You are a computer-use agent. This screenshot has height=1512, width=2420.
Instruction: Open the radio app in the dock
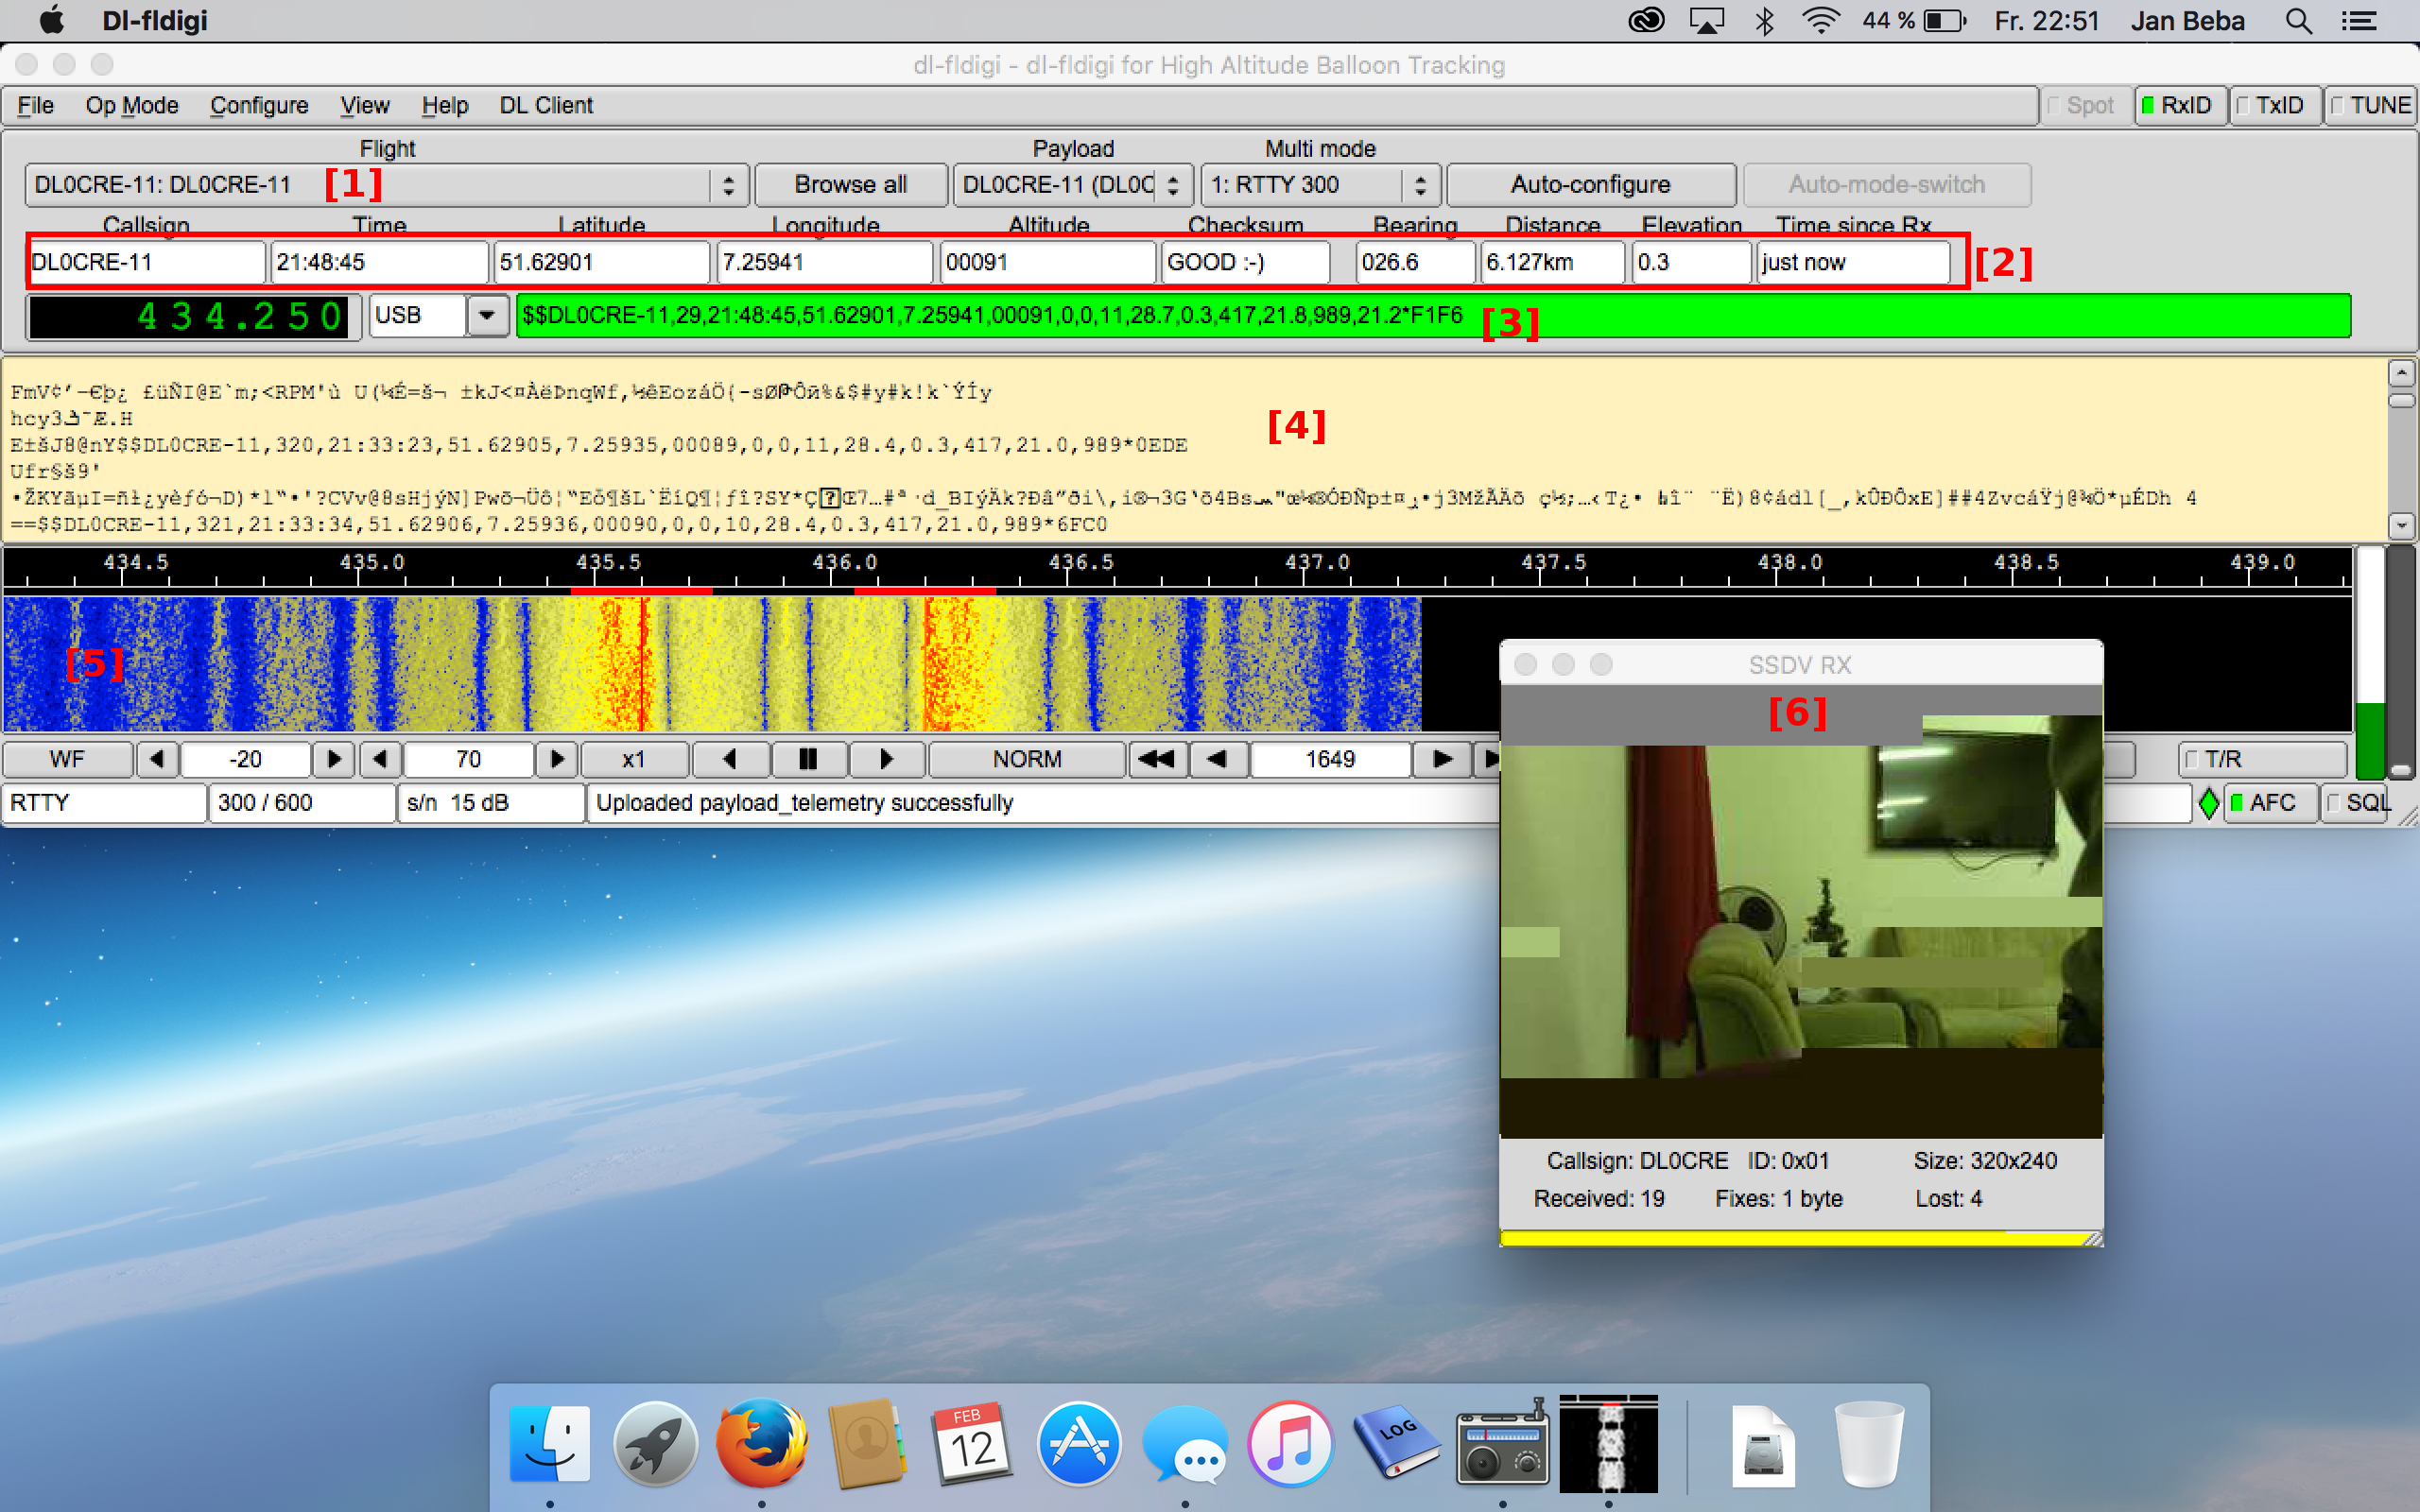(x=1502, y=1445)
